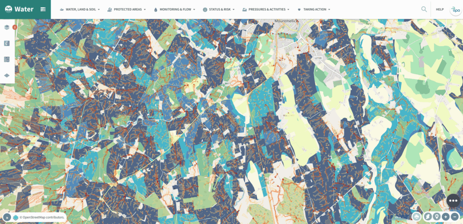Click the HELP link
Image resolution: width=463 pixels, height=224 pixels.
439,9
